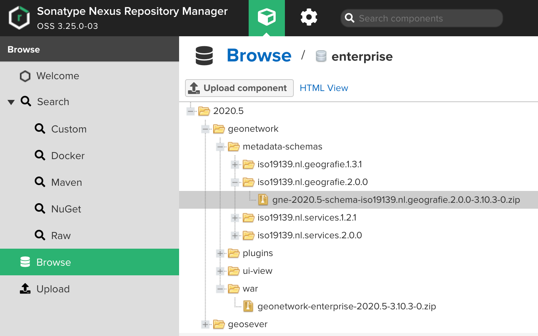
Task: Select the war tree node
Action: (250, 289)
